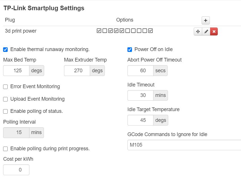Viewport: 241px width, 182px height.
Task: Check Enable polling of status
Action: [5, 111]
